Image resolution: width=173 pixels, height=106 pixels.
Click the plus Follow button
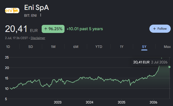[160, 29]
